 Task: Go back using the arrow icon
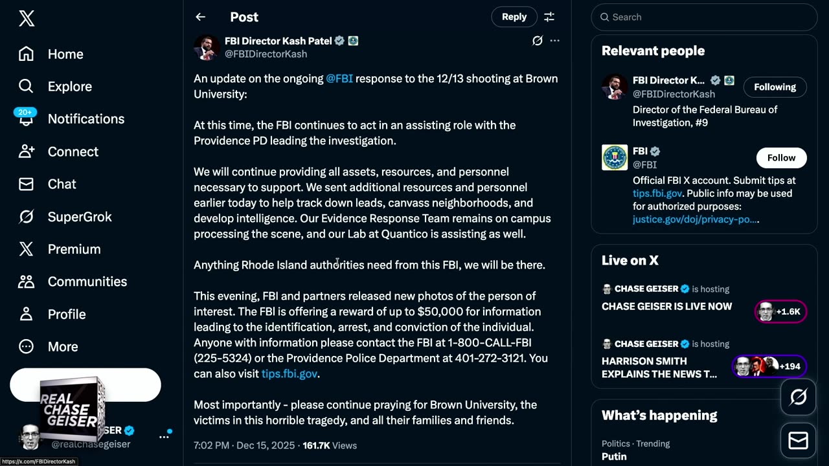pyautogui.click(x=201, y=17)
